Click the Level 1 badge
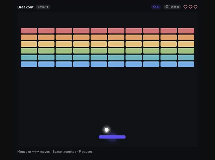This screenshot has height=160, width=215. (43, 7)
